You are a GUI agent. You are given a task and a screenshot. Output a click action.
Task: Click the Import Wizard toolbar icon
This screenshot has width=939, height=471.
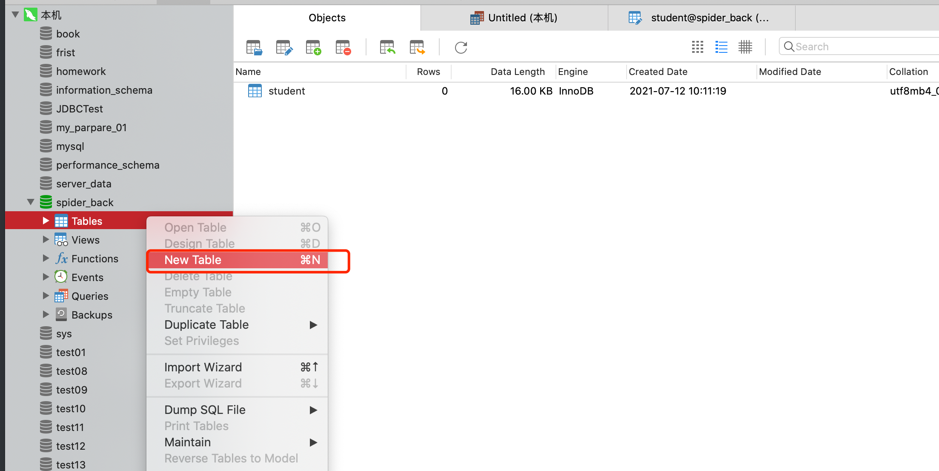coord(387,47)
